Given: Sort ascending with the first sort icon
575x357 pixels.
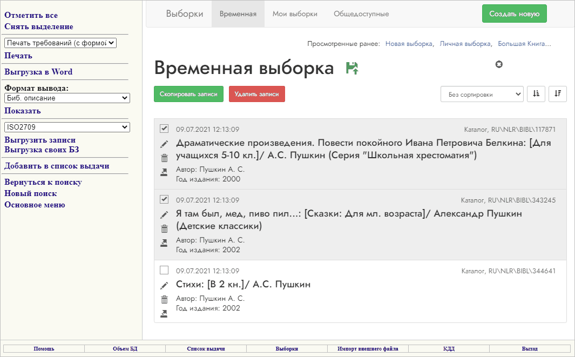Looking at the screenshot, I should point(536,94).
